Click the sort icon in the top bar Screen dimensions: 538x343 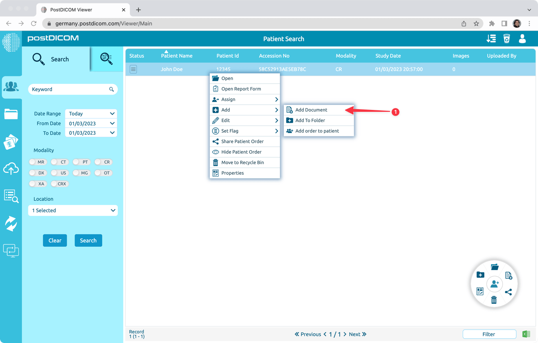(491, 39)
